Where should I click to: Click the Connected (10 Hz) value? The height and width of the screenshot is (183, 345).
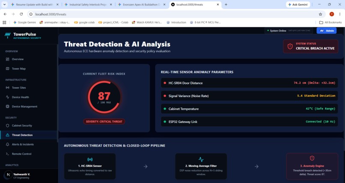coord(320,121)
